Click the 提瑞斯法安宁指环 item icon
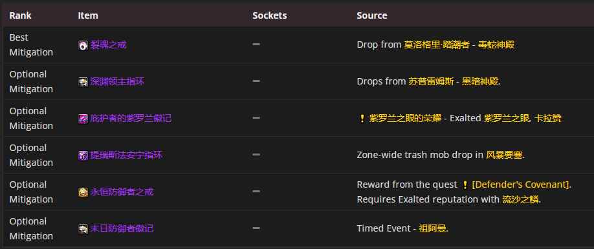Image resolution: width=594 pixels, height=249 pixels. point(83,155)
